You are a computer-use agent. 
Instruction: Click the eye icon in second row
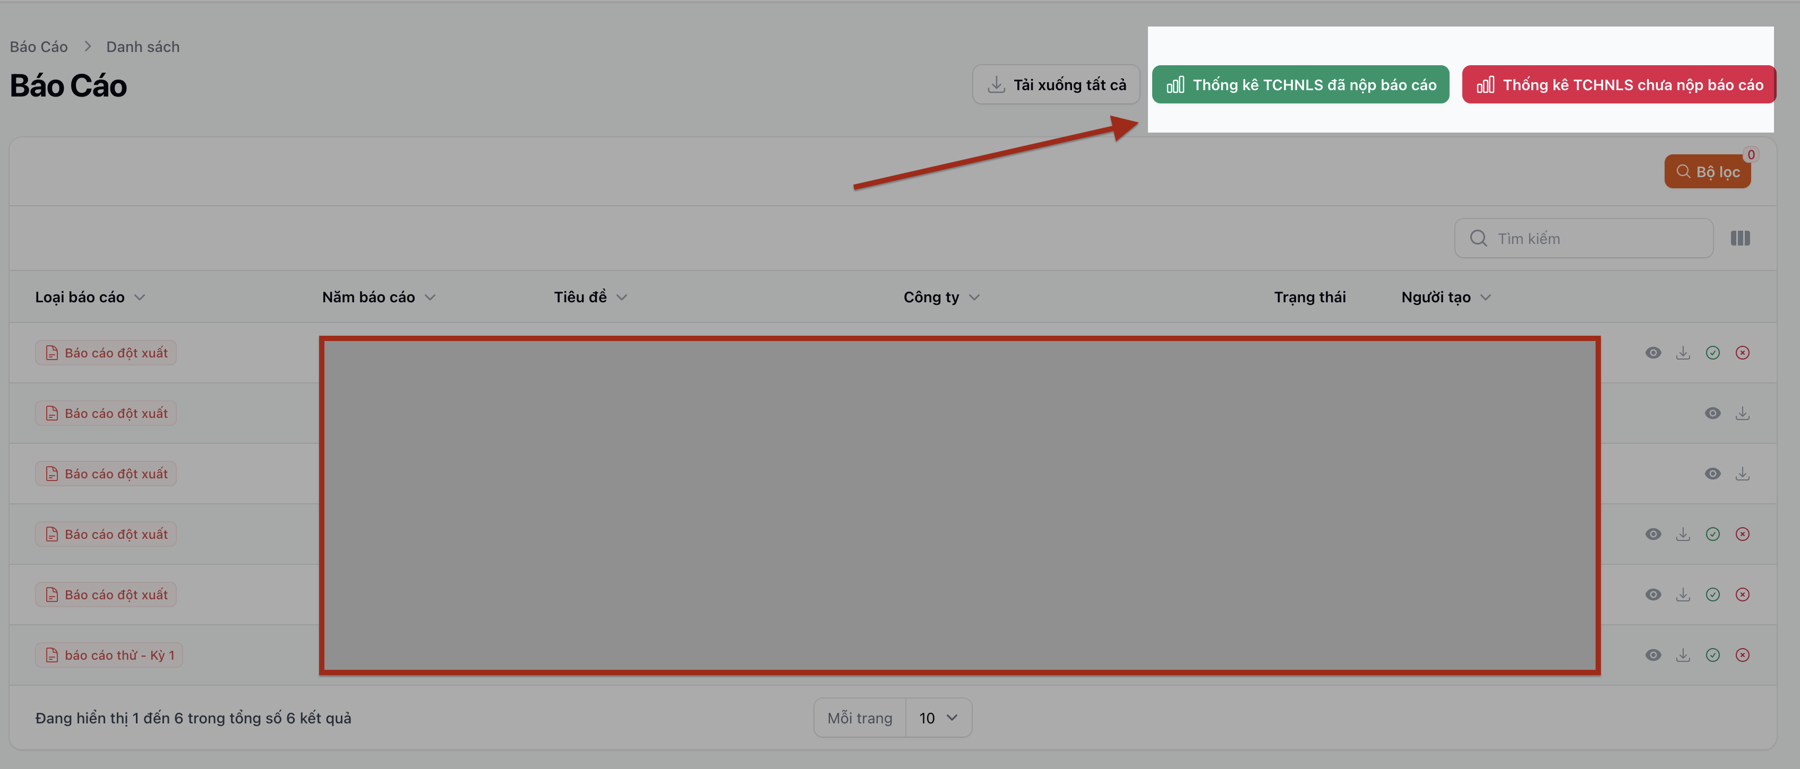pos(1713,413)
